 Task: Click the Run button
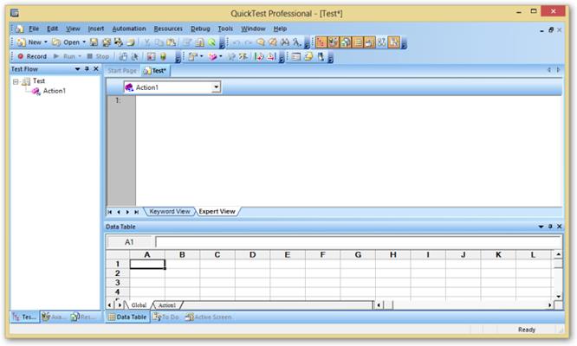pos(65,56)
